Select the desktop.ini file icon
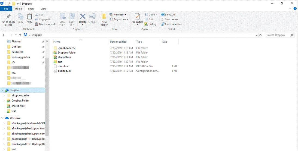Image resolution: width=298 pixels, height=151 pixels. 55,71
